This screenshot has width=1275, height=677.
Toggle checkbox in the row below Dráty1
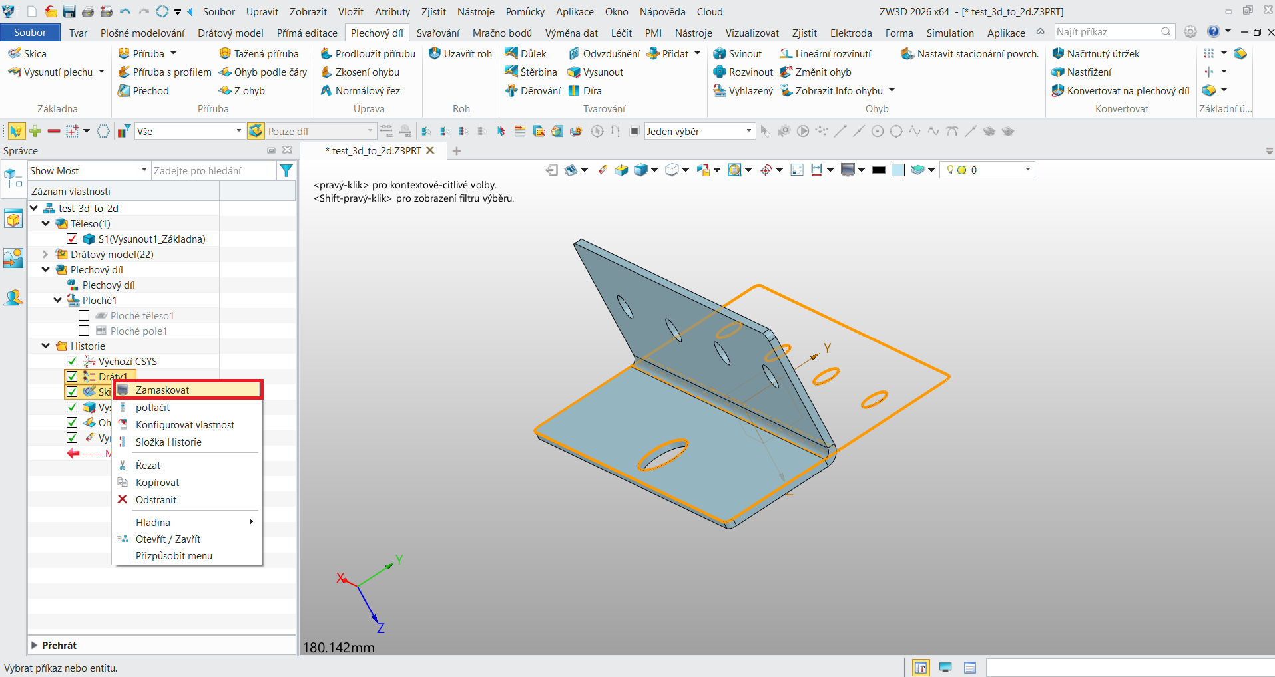[x=72, y=392]
